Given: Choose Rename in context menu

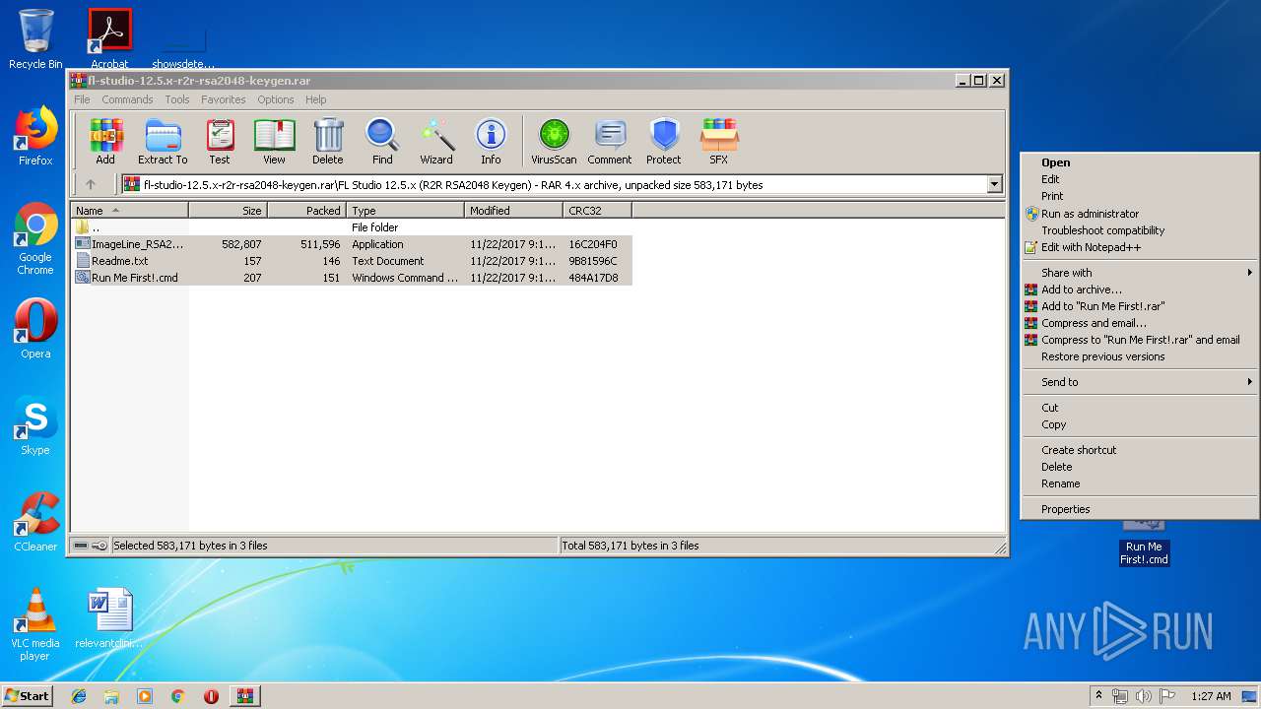Looking at the screenshot, I should (x=1140, y=483).
